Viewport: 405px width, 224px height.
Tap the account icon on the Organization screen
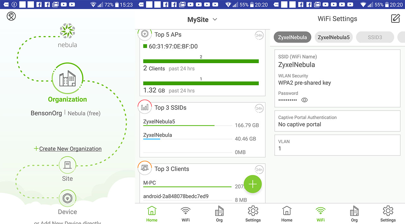tap(11, 16)
